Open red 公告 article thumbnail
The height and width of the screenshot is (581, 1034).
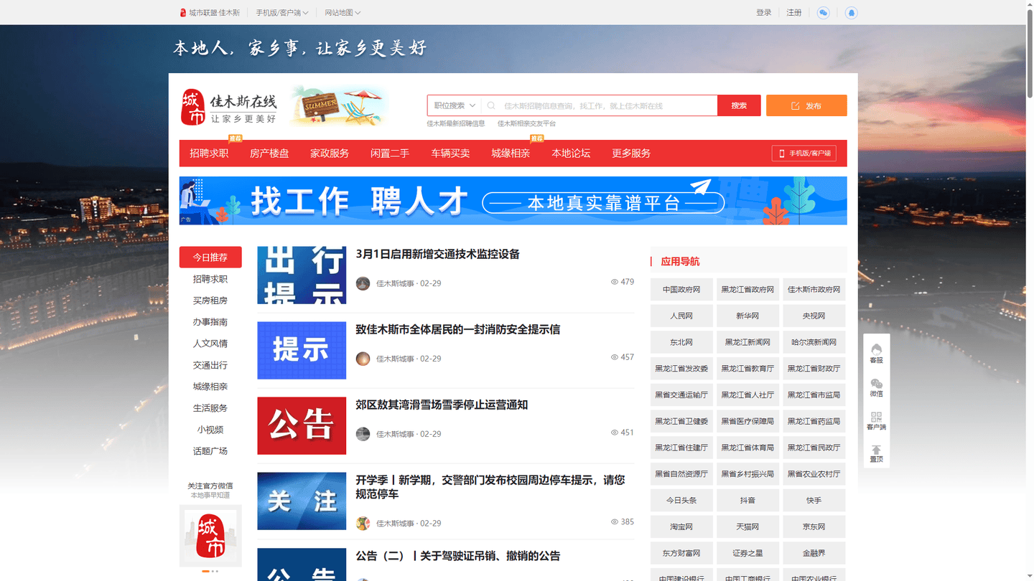click(302, 425)
